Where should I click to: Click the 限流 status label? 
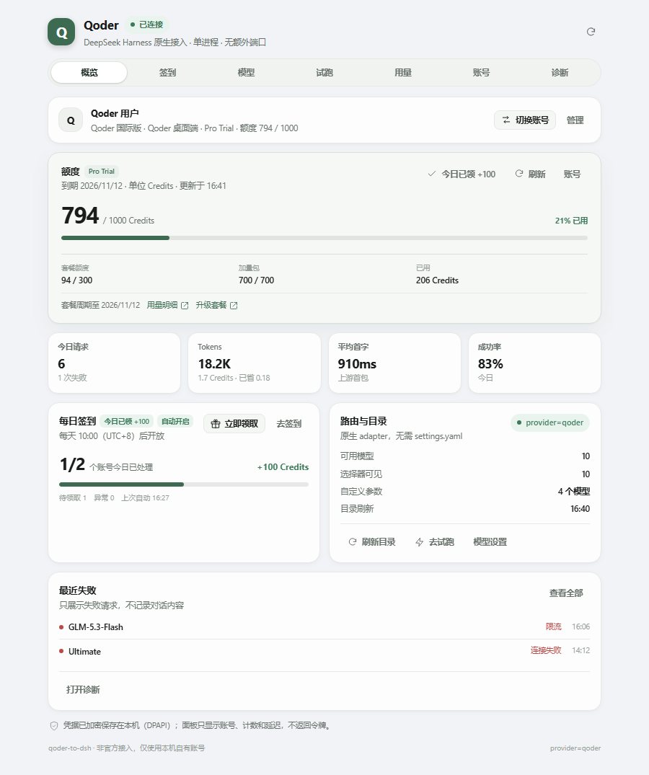click(x=554, y=626)
